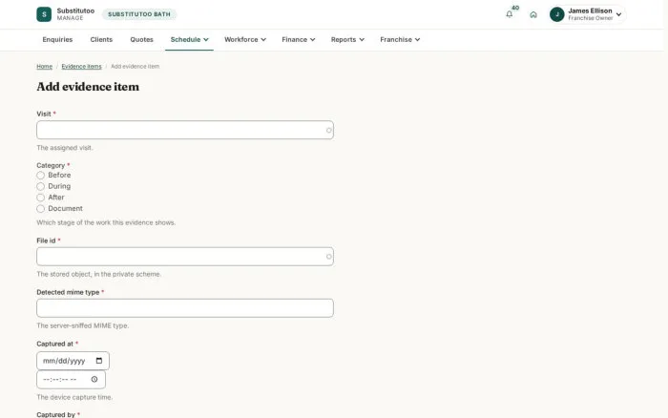The height and width of the screenshot is (418, 668).
Task: Click James Ellison avatar circle
Action: [x=556, y=14]
